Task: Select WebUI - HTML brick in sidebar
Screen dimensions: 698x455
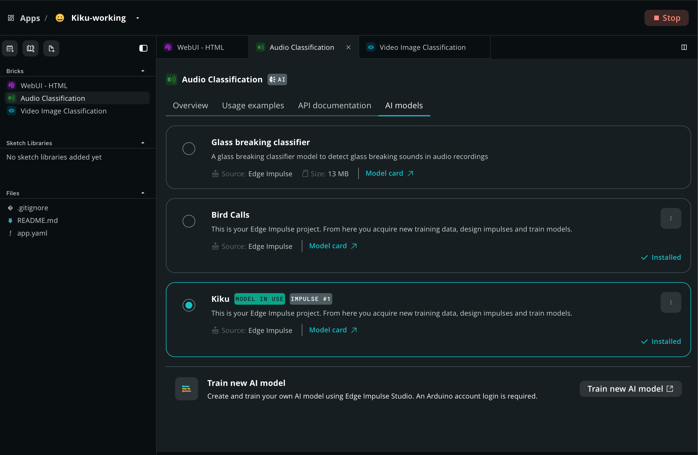Action: 77,85
